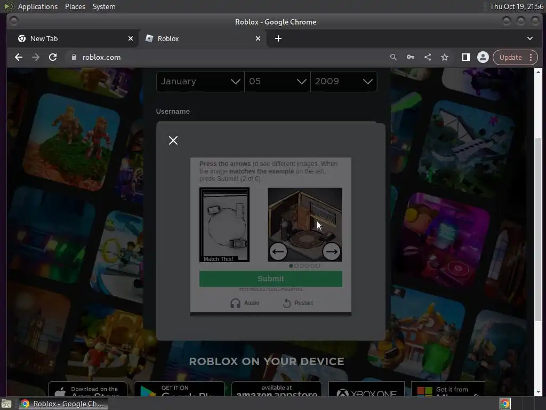The width and height of the screenshot is (546, 410).
Task: Show the next captcha image with right arrow
Action: [x=331, y=251]
